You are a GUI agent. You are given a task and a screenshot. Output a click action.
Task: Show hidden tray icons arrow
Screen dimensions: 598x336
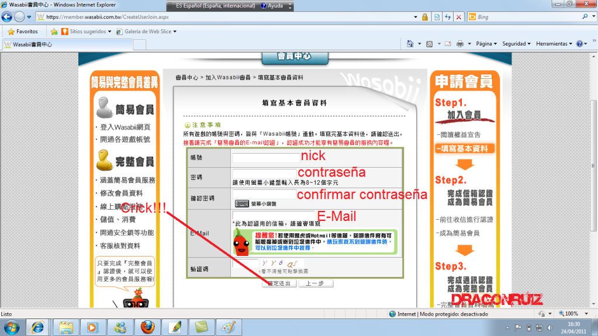click(507, 328)
